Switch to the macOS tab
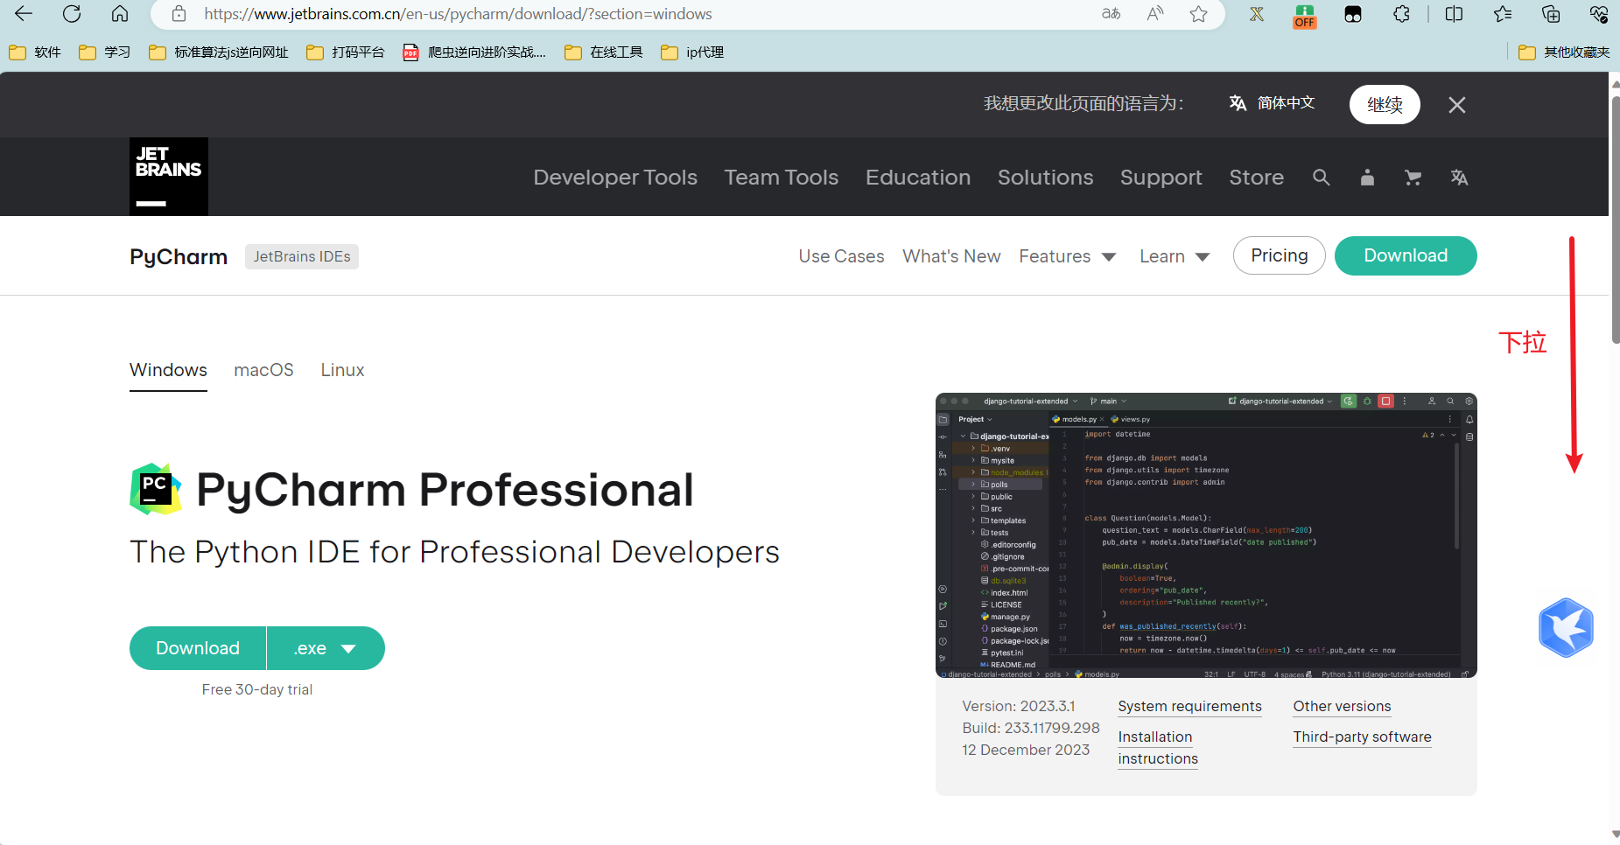This screenshot has height=845, width=1620. coord(263,370)
